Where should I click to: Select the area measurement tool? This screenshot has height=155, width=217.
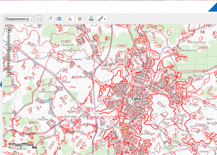point(79,19)
